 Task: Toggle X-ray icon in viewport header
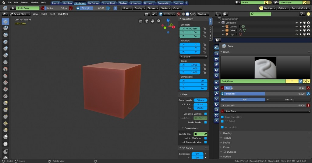click(179, 14)
